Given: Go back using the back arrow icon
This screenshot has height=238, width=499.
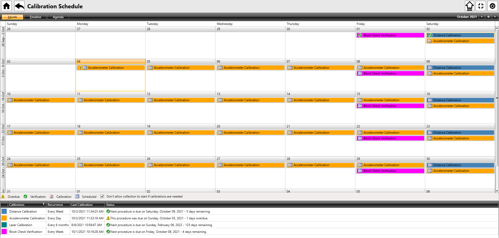Looking at the screenshot, I should tap(19, 6).
